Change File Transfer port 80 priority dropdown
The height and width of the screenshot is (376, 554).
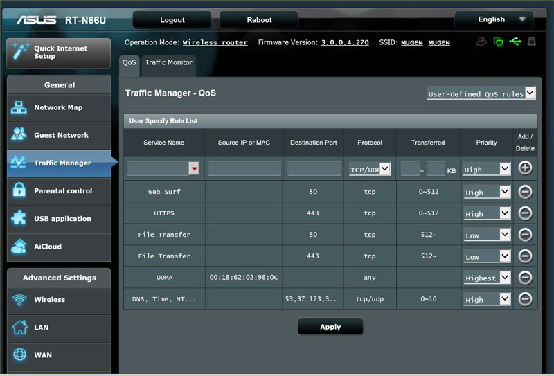[487, 235]
